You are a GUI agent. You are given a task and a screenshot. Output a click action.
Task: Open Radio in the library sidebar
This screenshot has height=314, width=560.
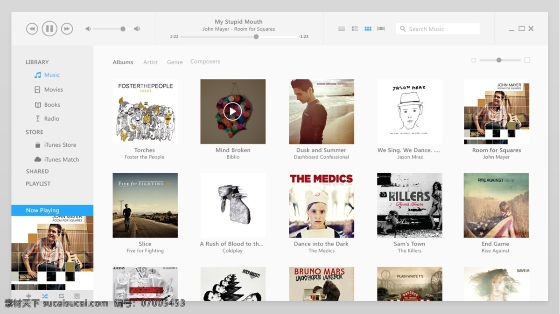tap(47, 119)
